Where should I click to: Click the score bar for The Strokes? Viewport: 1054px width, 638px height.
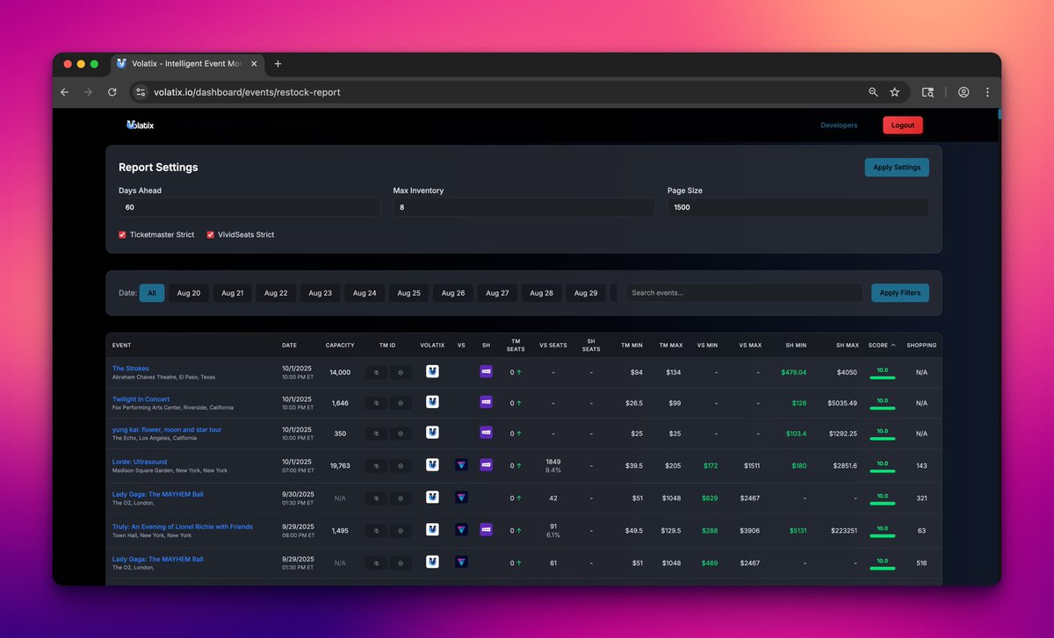882,377
